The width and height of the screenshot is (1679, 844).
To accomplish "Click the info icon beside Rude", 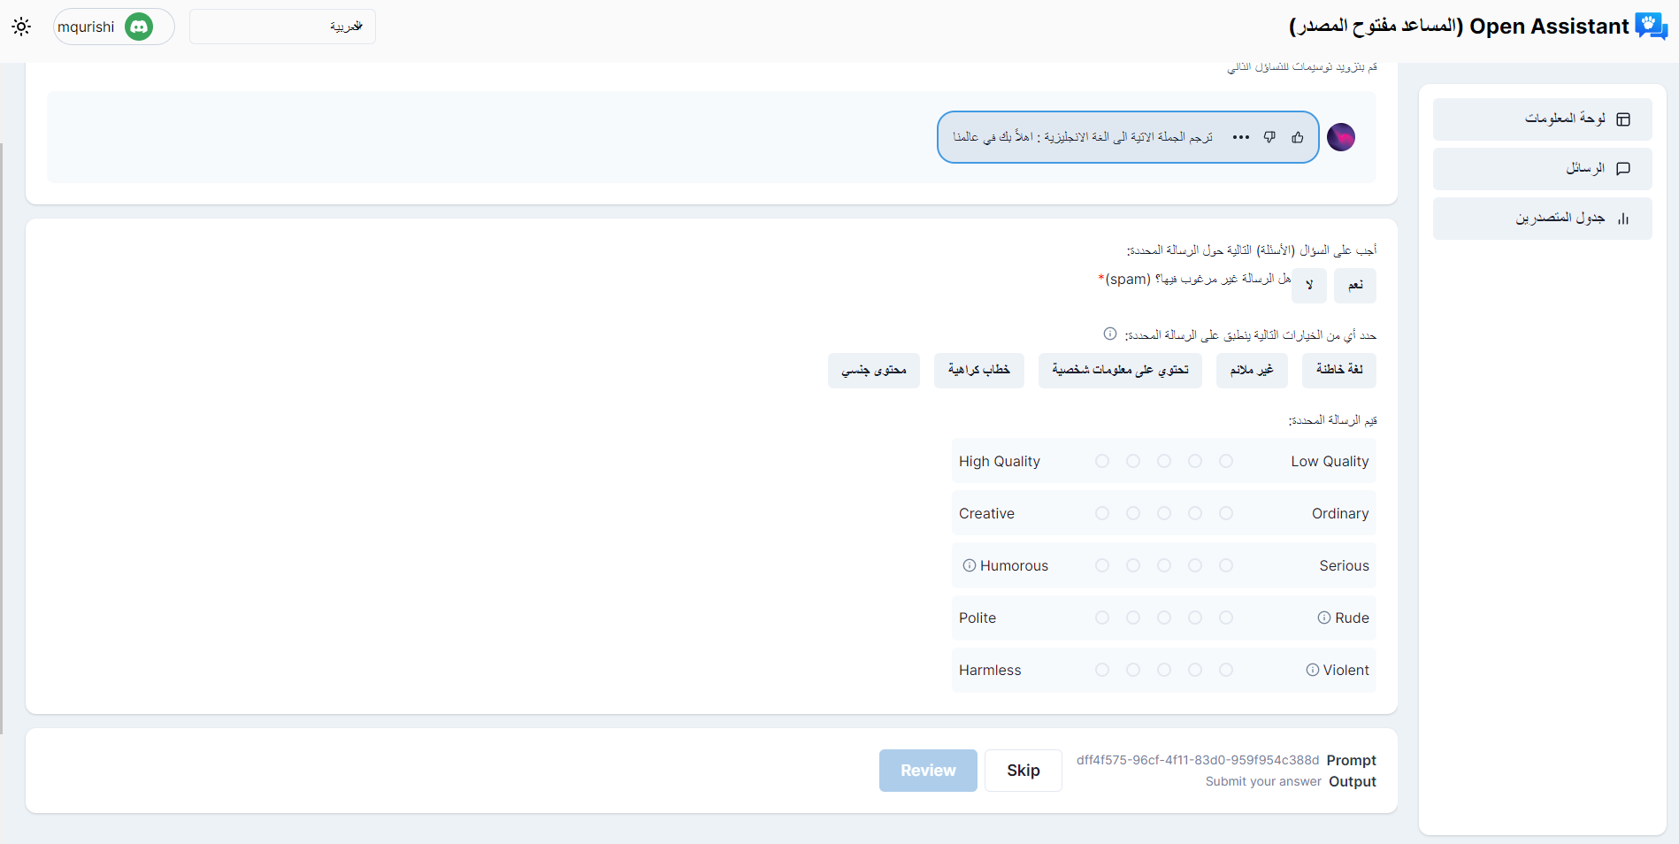I will (x=1324, y=618).
